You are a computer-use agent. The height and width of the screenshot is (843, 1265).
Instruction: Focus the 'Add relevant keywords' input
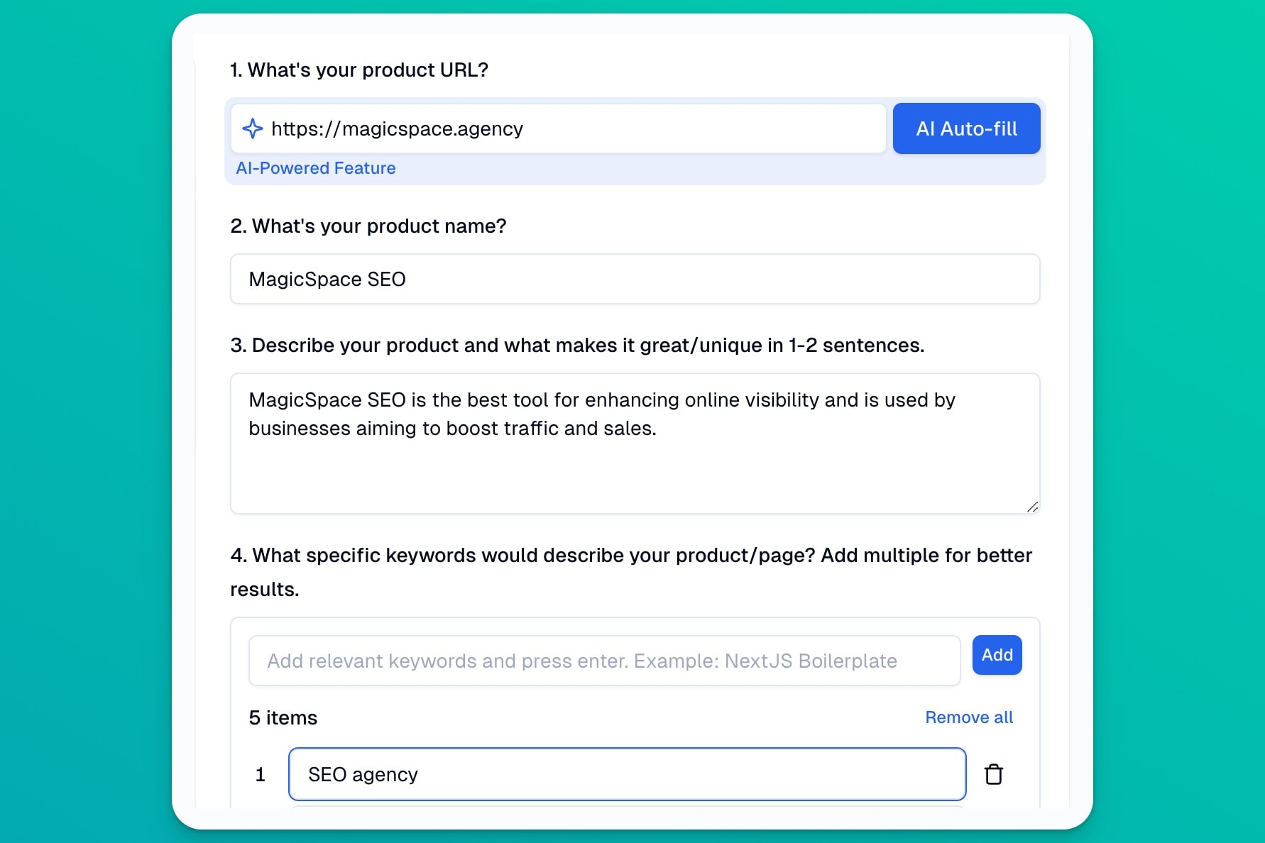point(603,661)
